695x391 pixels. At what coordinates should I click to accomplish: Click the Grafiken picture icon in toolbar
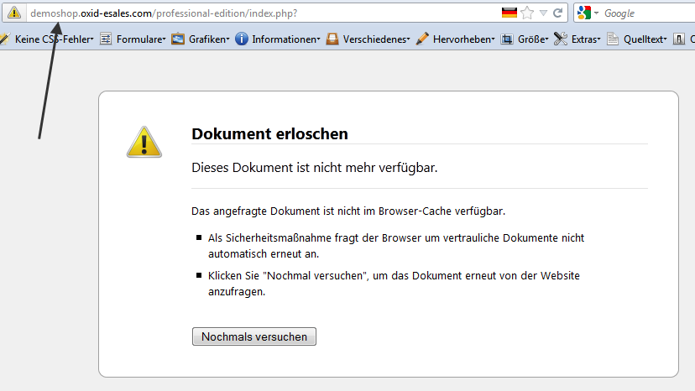pyautogui.click(x=178, y=39)
